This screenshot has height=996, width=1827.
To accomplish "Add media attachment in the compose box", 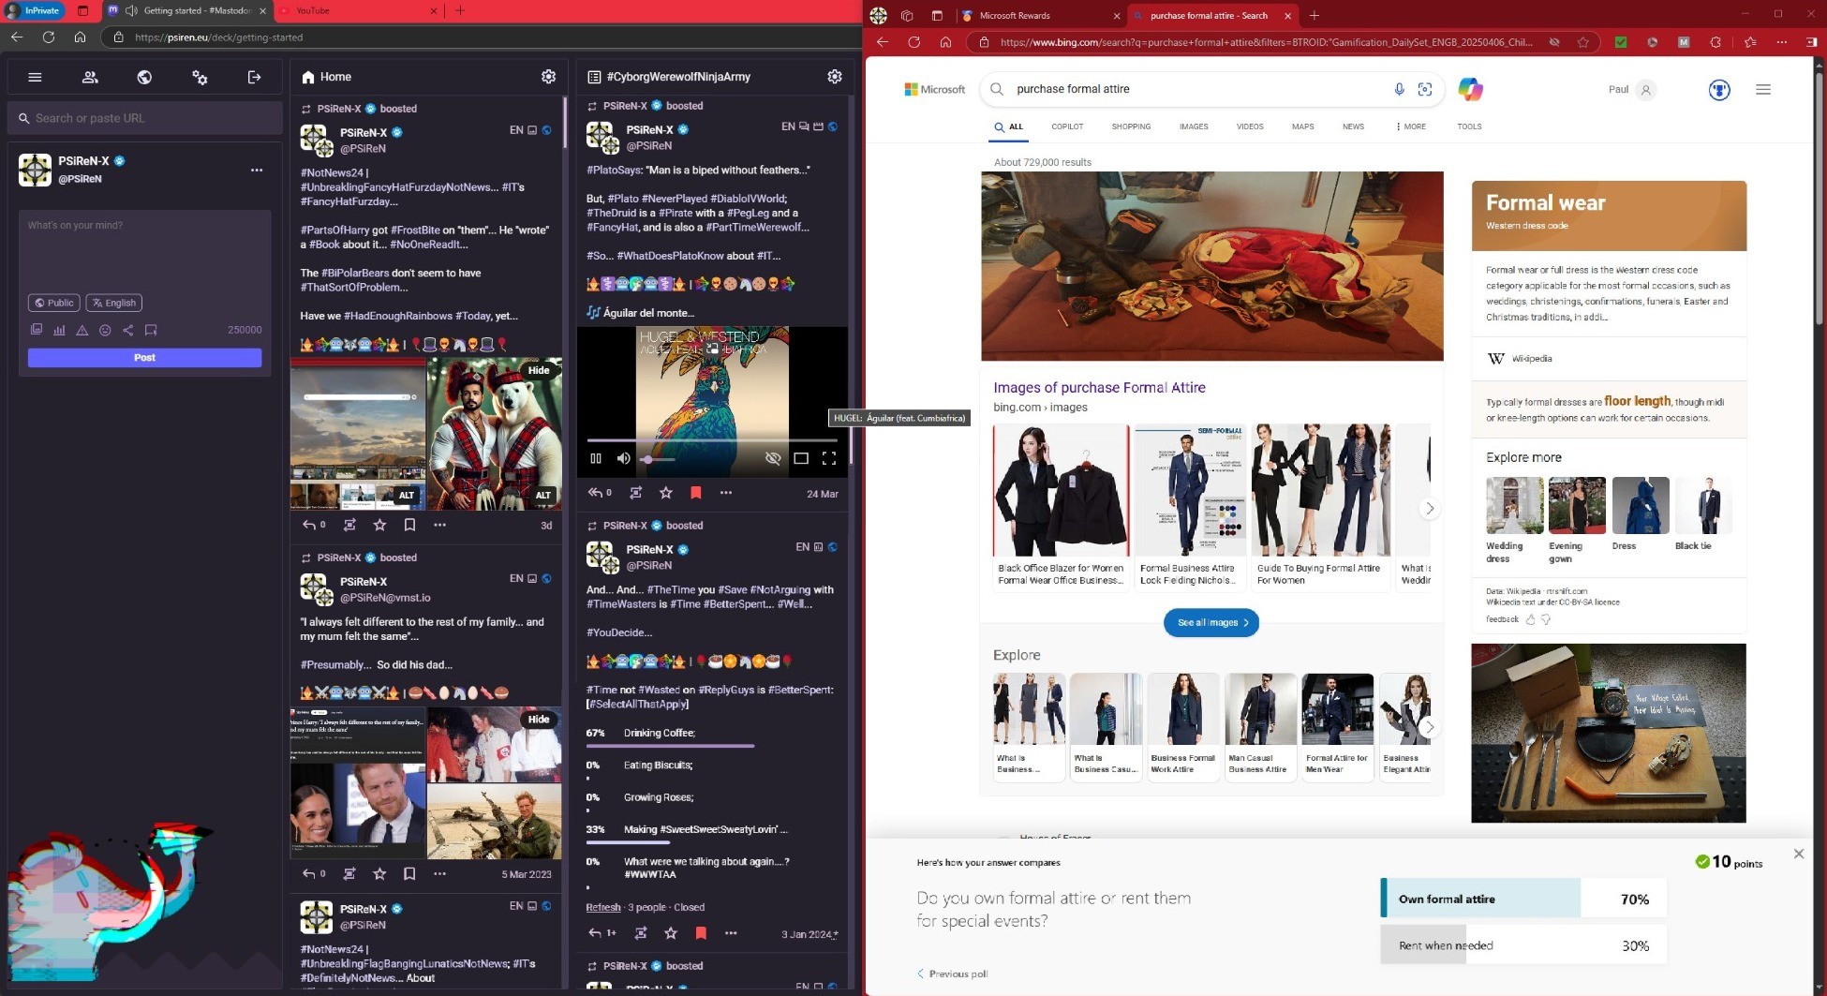I will [x=37, y=330].
